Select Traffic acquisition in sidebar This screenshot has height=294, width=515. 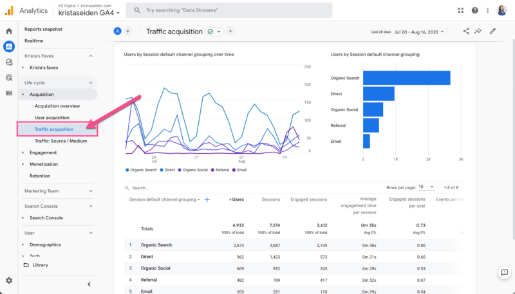[54, 129]
